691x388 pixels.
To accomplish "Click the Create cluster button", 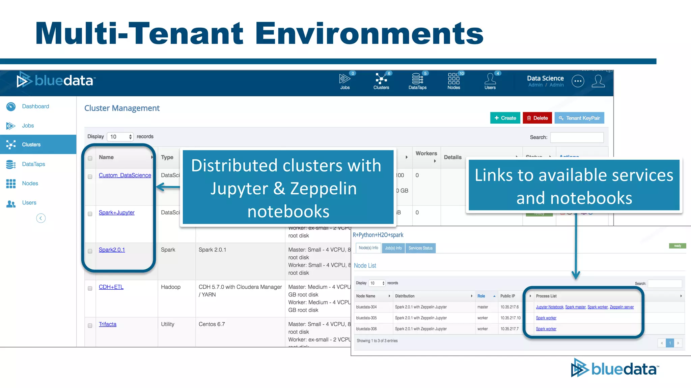I will pyautogui.click(x=505, y=118).
